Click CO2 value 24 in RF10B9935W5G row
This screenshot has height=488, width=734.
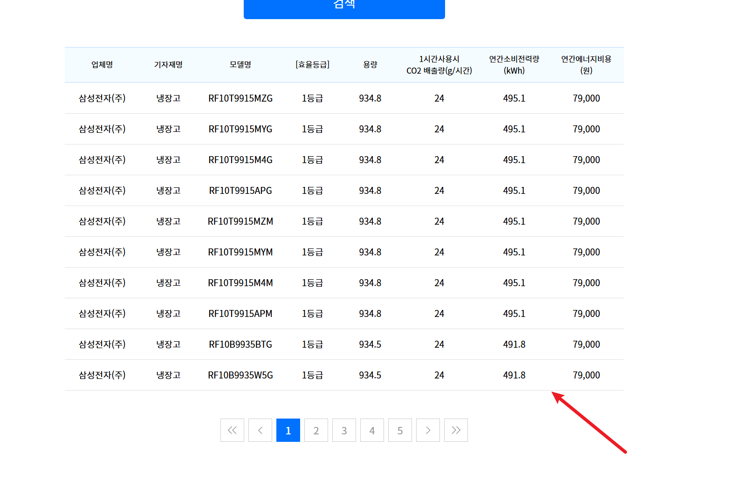point(439,375)
